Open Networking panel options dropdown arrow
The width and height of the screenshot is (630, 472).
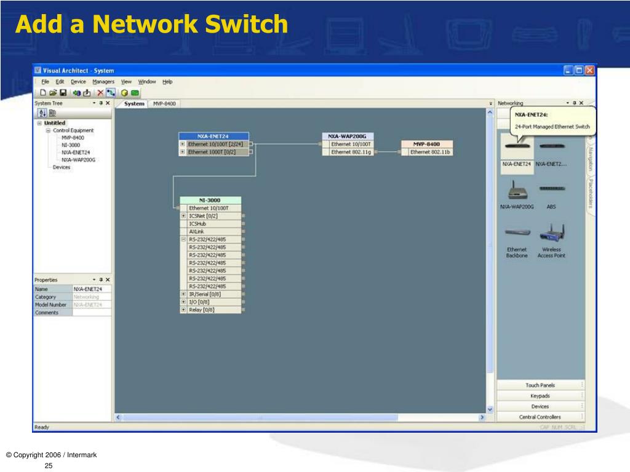(x=567, y=103)
